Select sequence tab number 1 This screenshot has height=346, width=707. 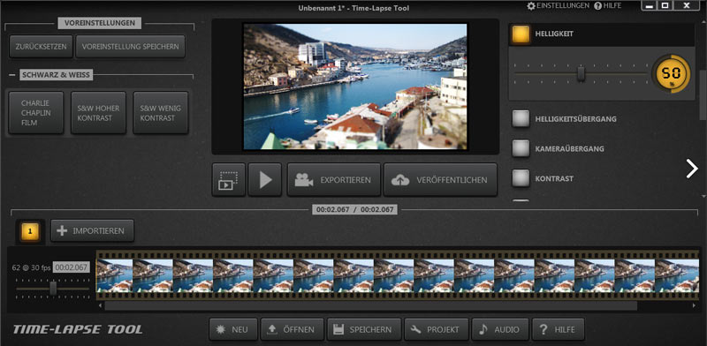coord(30,231)
